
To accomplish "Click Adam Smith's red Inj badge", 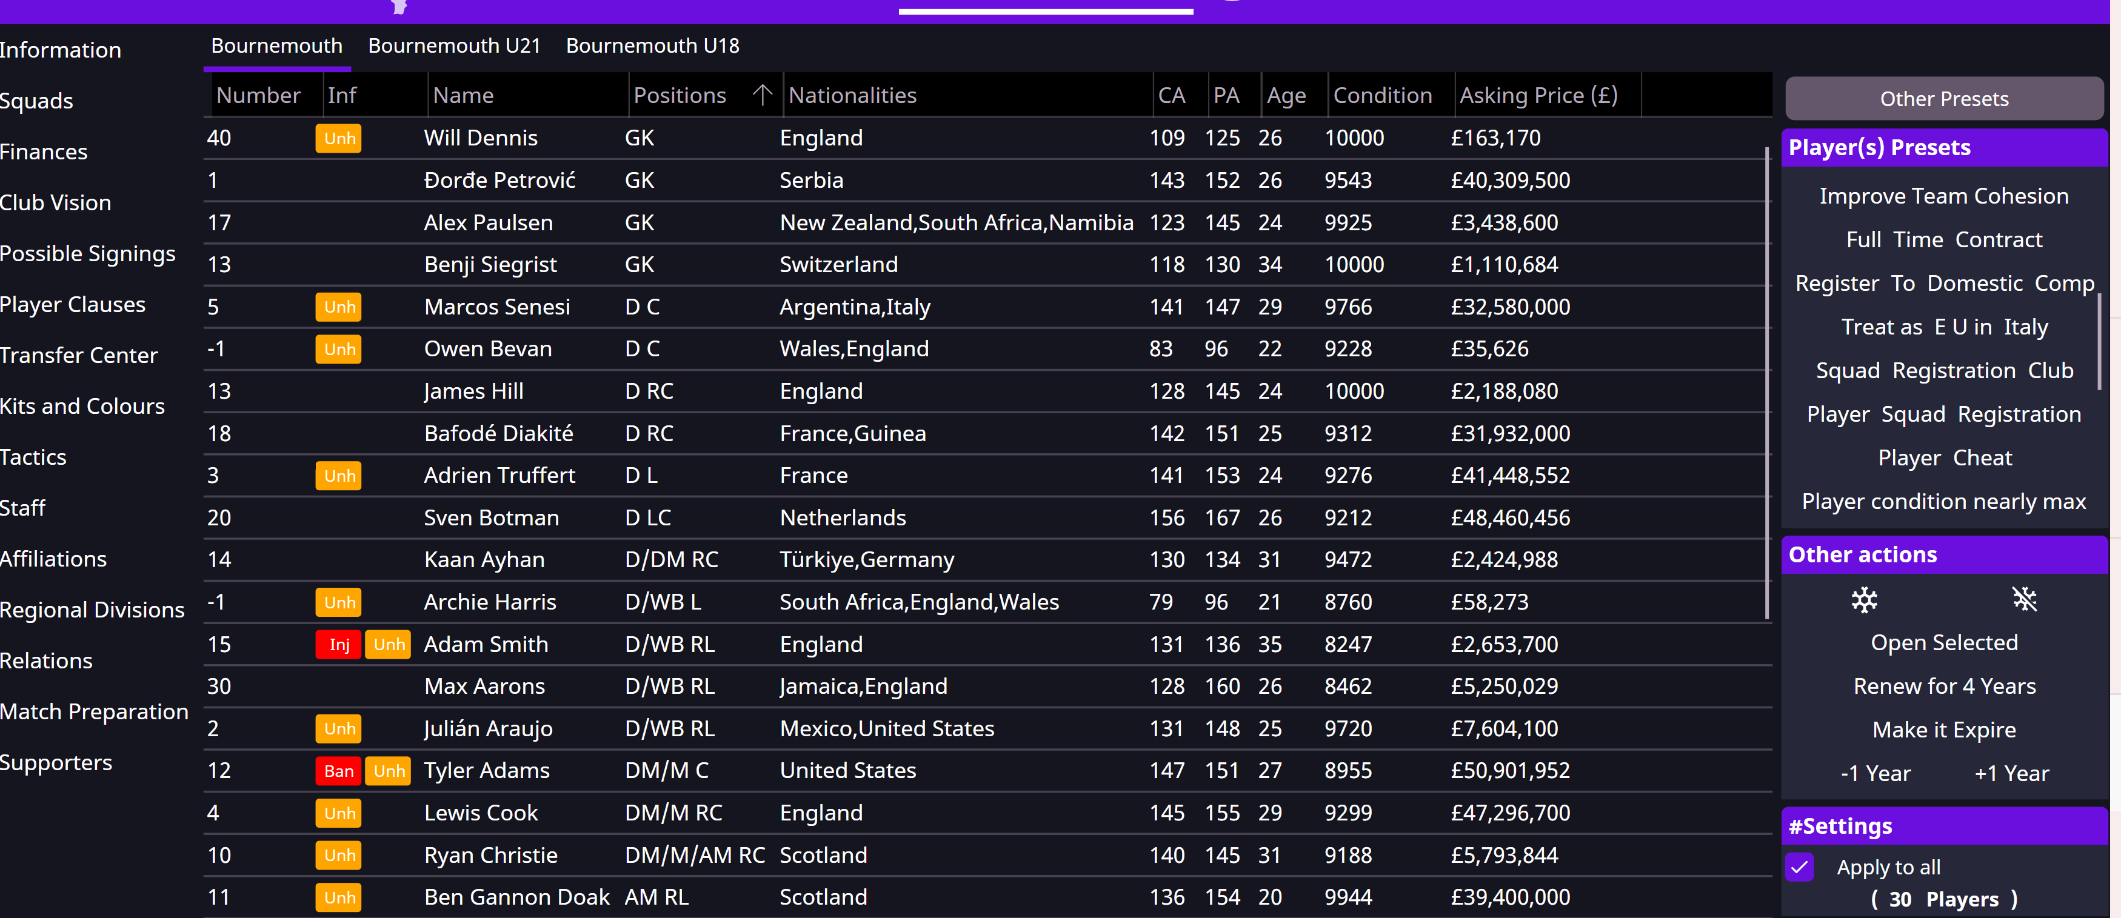I will 338,645.
